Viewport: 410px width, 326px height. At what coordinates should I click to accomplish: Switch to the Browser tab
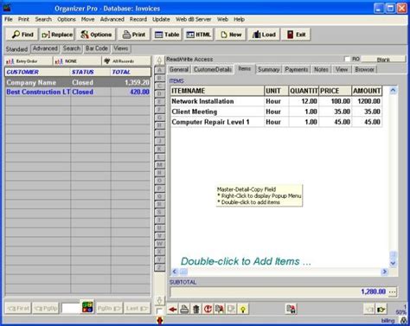pos(365,69)
